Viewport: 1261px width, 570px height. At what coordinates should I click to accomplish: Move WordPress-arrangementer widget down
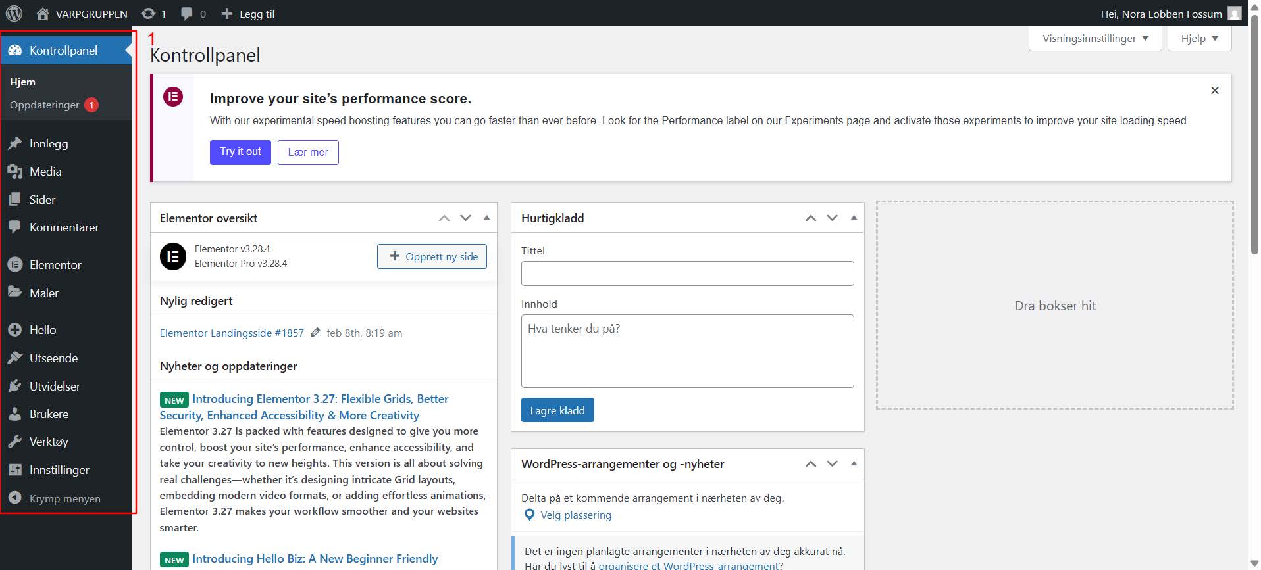point(832,463)
